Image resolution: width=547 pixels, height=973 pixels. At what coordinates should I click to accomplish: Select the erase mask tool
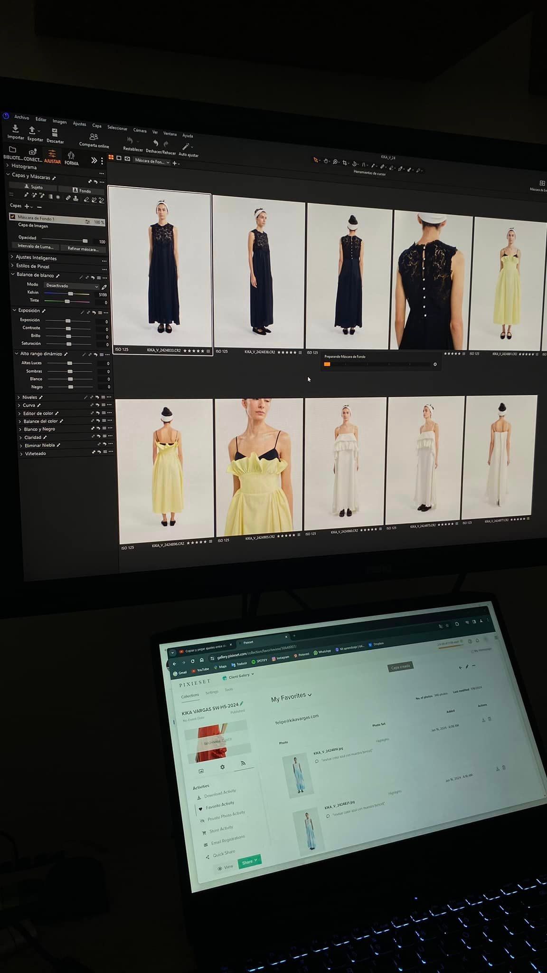coord(86,200)
